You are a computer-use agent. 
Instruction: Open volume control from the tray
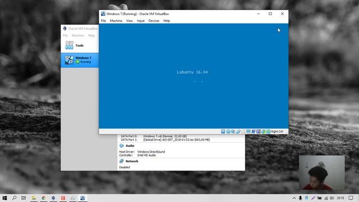click(x=332, y=198)
